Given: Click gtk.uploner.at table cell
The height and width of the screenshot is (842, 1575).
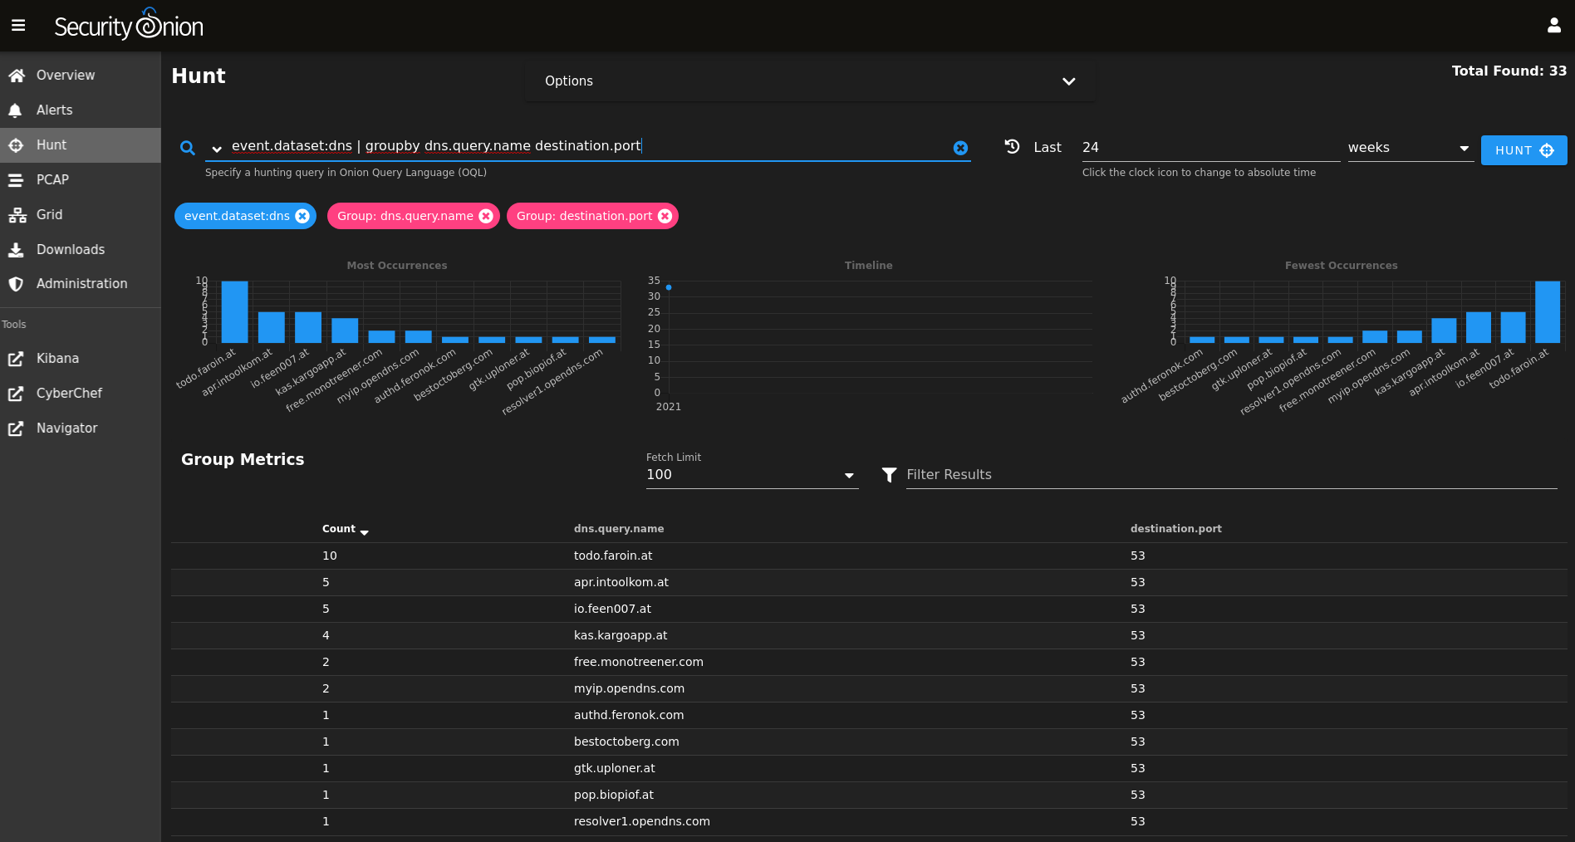Looking at the screenshot, I should (x=615, y=768).
